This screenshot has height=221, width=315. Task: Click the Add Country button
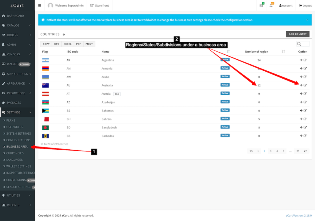coord(297,34)
